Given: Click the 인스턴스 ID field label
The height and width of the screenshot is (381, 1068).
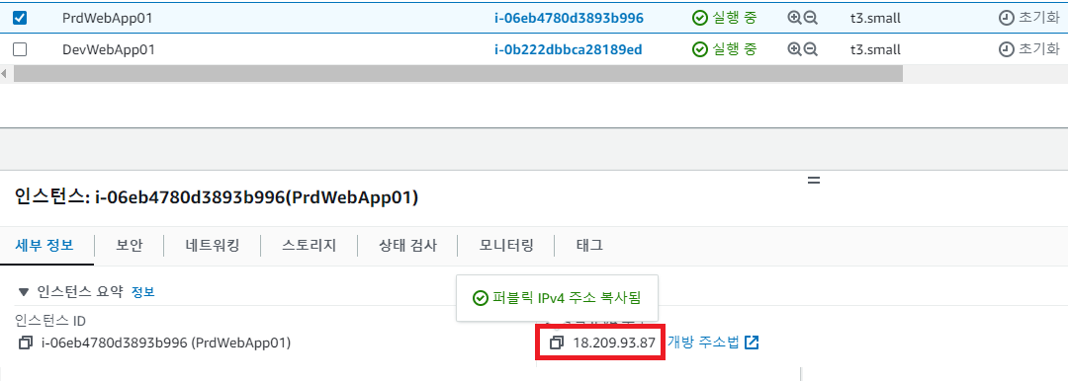Looking at the screenshot, I should pos(50,321).
